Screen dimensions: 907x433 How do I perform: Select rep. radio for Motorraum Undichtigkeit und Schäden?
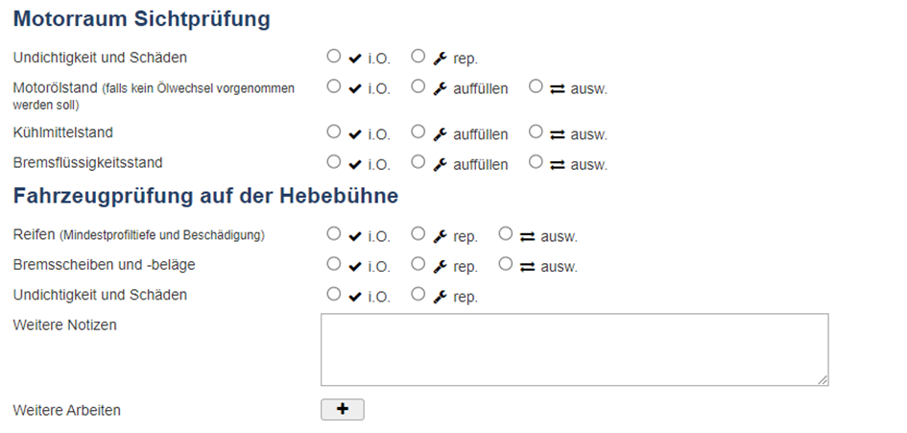tap(418, 56)
